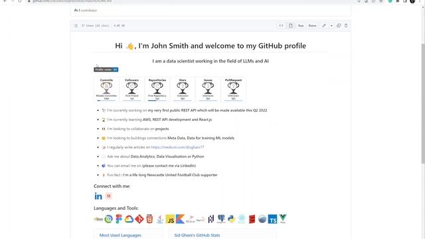Click the Newcastle United fun fact line
Image resolution: width=425 pixels, height=239 pixels.
point(162,175)
